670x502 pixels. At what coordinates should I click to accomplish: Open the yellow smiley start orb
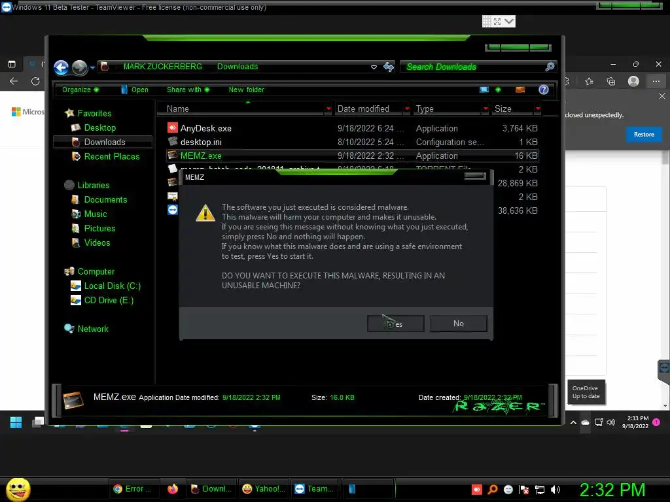tap(18, 489)
